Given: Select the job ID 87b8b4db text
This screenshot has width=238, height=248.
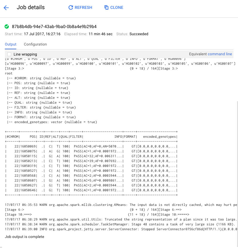Looking at the screenshot, I should [x=54, y=27].
